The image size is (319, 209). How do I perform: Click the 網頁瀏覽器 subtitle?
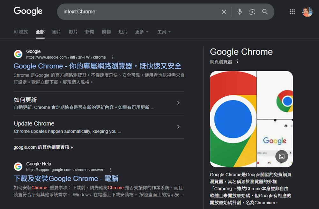(x=221, y=62)
